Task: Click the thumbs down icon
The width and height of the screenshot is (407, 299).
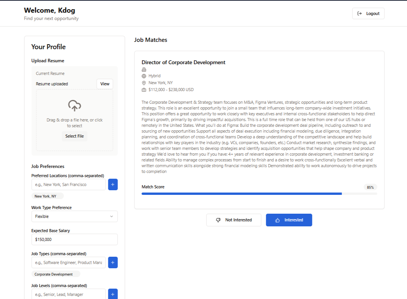Action: pos(218,220)
